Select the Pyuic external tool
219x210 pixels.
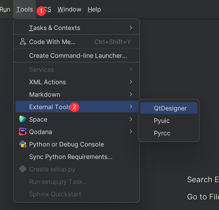(x=162, y=121)
